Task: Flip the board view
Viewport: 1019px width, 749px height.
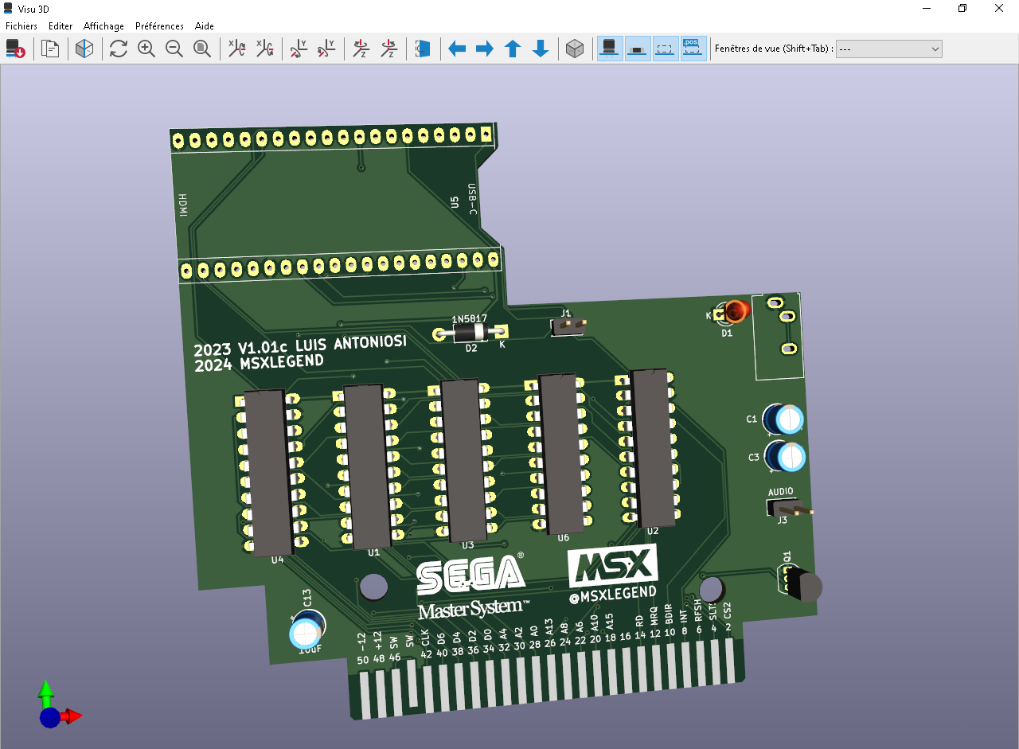Action: [423, 49]
